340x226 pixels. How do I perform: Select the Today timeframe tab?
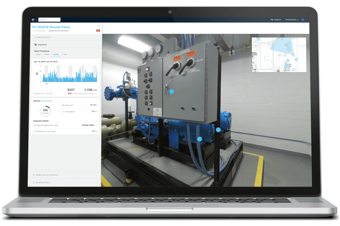[x=38, y=54]
